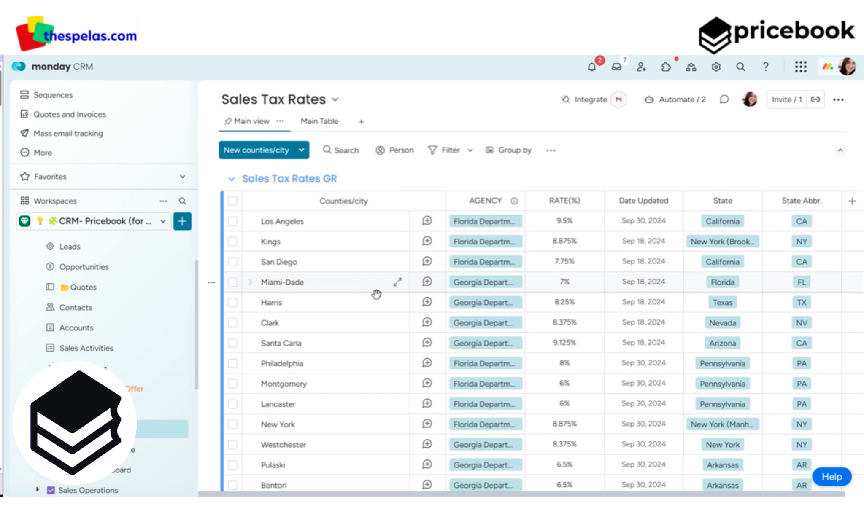Viewport: 864px width, 510px height.
Task: Click the profile avatar in top bar
Action: pos(847,67)
